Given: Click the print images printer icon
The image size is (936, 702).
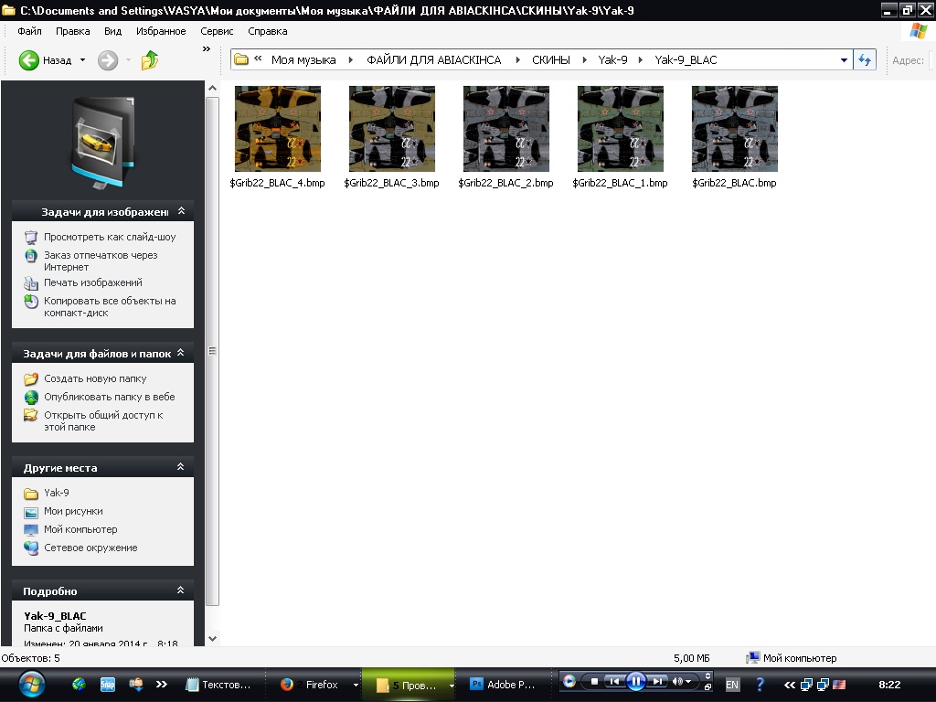Looking at the screenshot, I should [x=31, y=283].
